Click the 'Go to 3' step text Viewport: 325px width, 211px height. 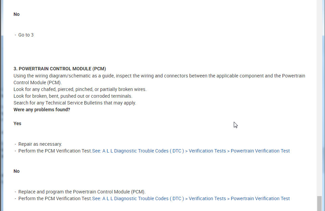pos(26,35)
